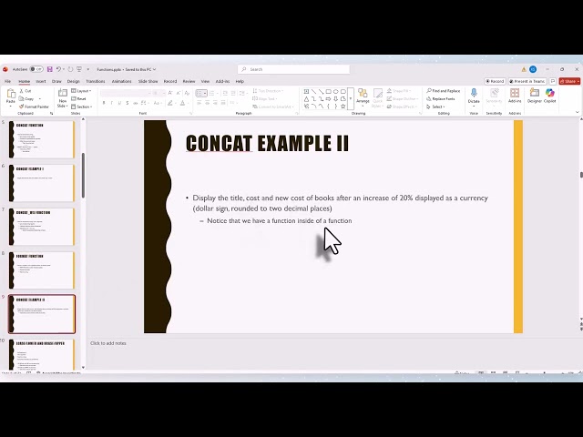Click the warning triangle icon

coord(524,69)
